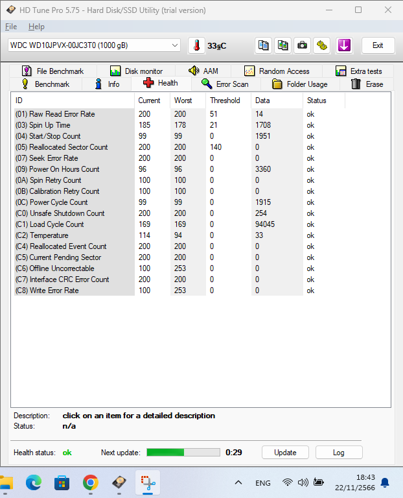This screenshot has width=403, height=498.
Task: Click data value 94045
Action: click(x=264, y=224)
